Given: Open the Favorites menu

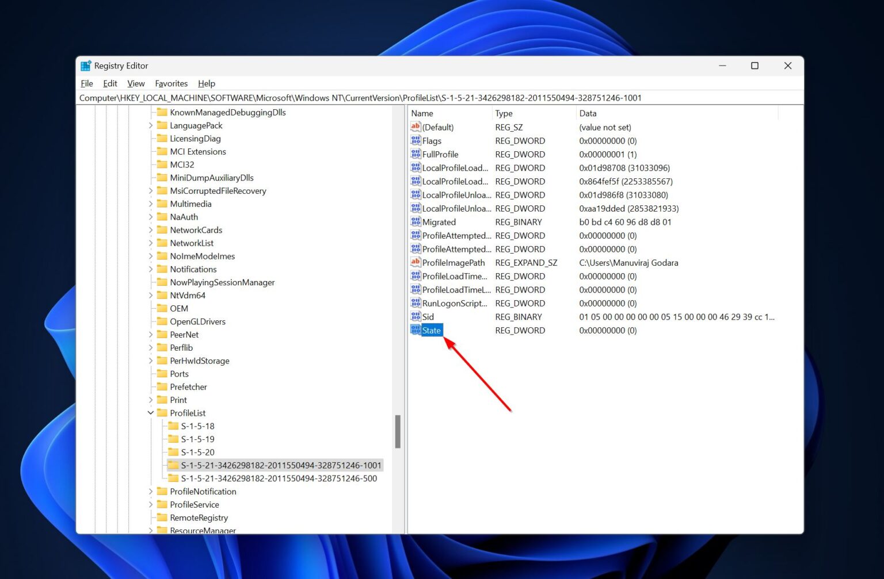Looking at the screenshot, I should coord(171,83).
